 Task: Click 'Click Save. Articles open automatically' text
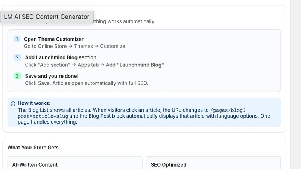click(x=87, y=83)
